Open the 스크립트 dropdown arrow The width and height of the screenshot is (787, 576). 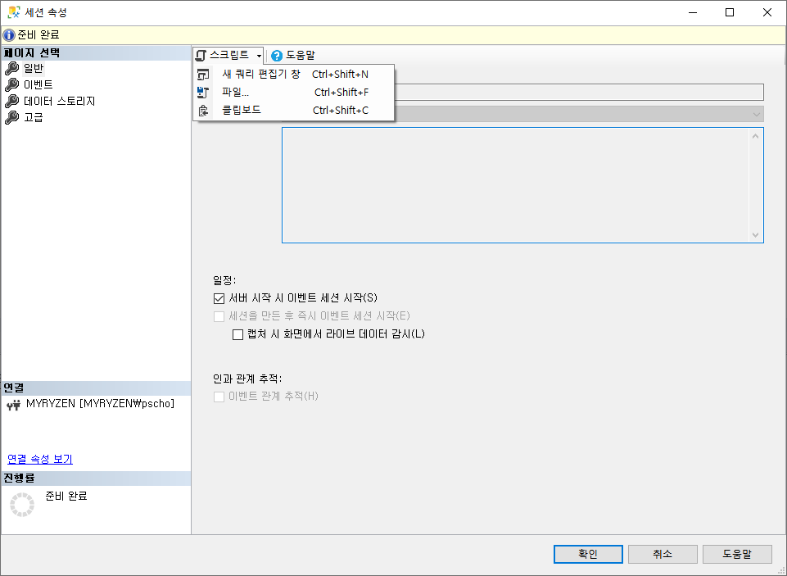[x=259, y=55]
